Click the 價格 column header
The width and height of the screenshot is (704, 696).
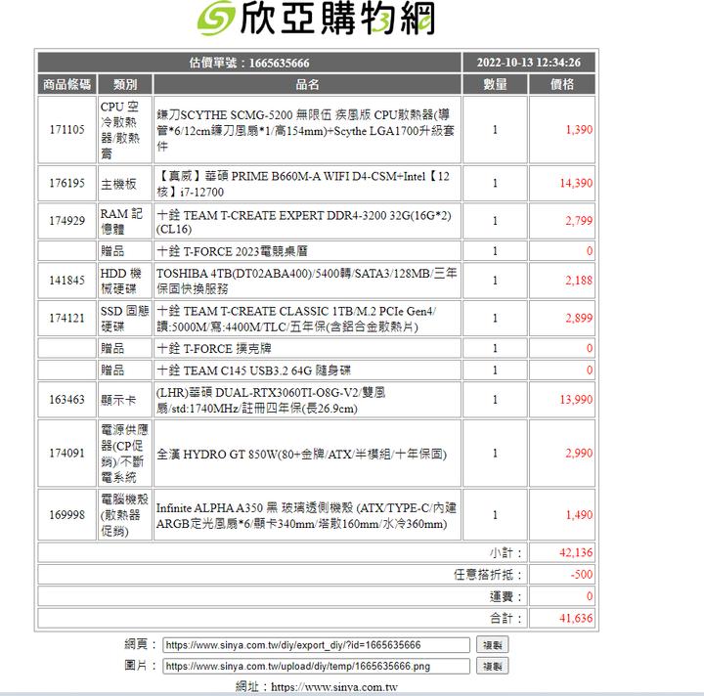click(x=562, y=84)
